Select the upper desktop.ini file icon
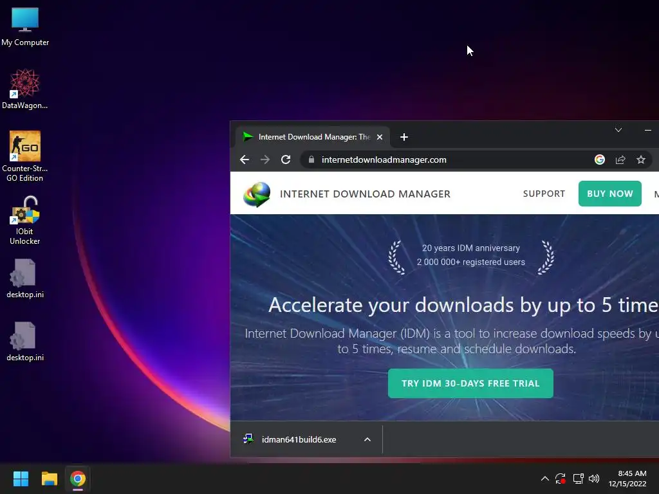The image size is (659, 494). pos(25,278)
